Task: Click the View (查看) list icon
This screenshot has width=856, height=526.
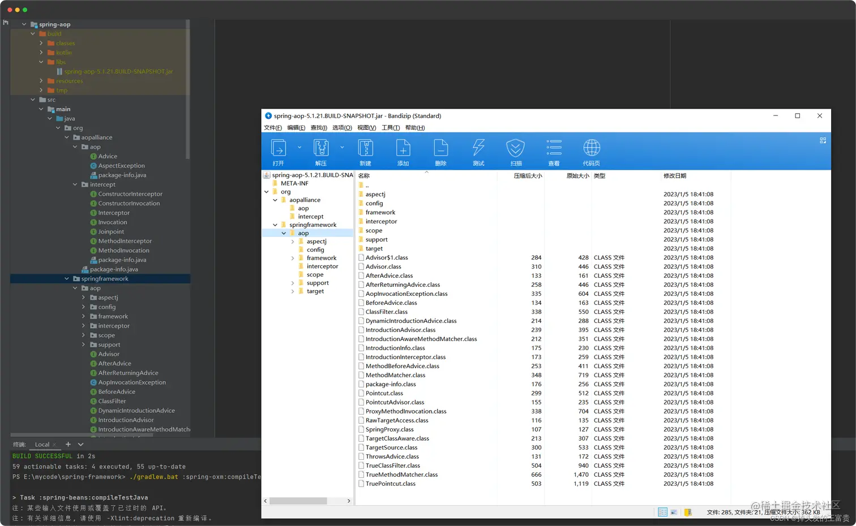Action: coord(554,148)
